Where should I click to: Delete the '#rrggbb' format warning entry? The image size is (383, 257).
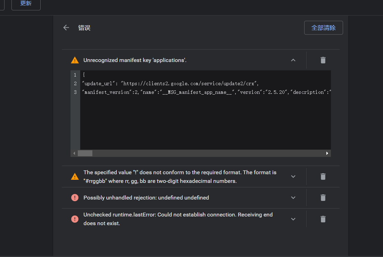[x=323, y=177]
